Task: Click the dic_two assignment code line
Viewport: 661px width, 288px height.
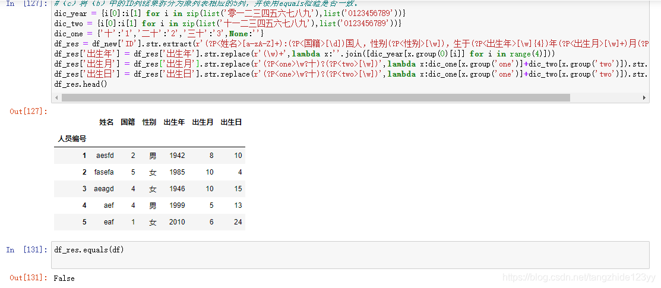Action: pos(228,24)
